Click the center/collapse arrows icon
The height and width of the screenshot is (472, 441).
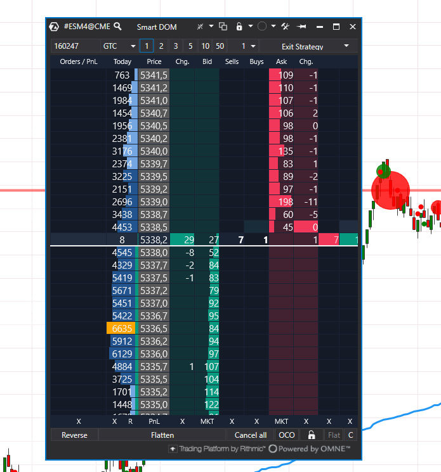(200, 27)
